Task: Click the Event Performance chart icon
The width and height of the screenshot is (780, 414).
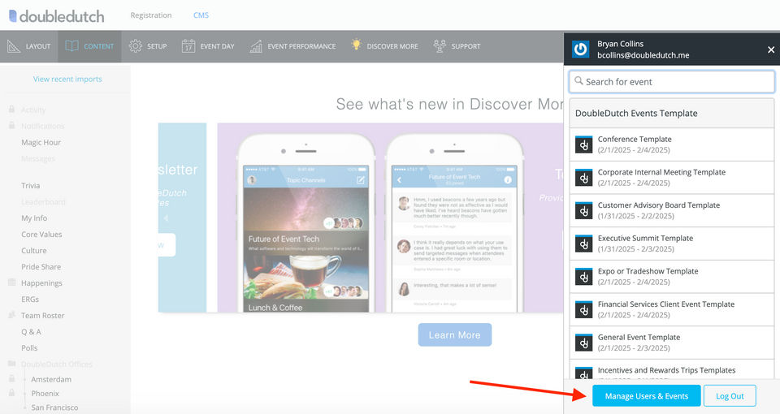Action: pos(256,46)
